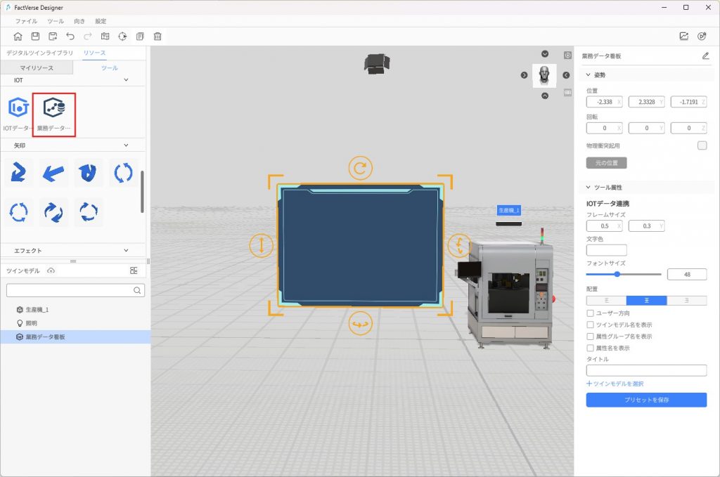The width and height of the screenshot is (720, 477).
Task: Select the IOTデータ tool icon
Action: [x=18, y=108]
